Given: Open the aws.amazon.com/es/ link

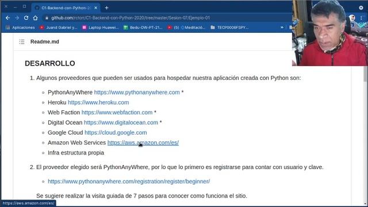Looking at the screenshot, I should [x=143, y=143].
